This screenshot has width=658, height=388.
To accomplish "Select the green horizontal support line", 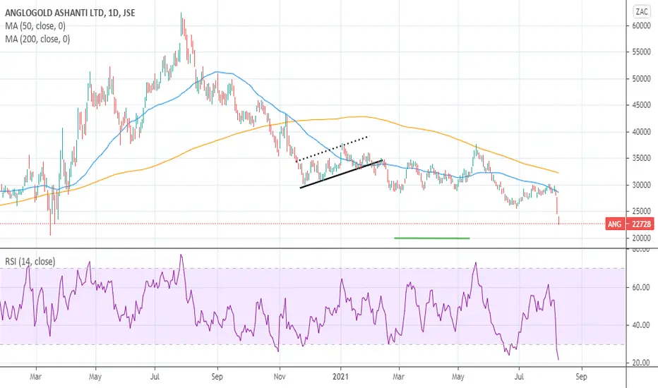I will [432, 238].
